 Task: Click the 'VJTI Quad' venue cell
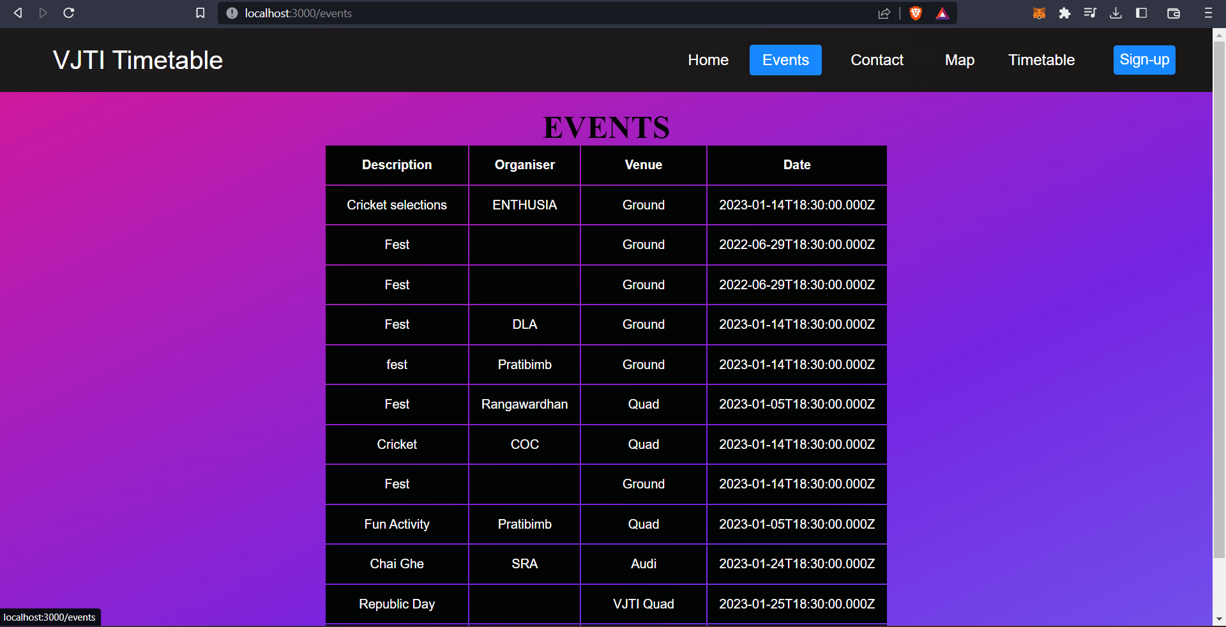coord(644,604)
